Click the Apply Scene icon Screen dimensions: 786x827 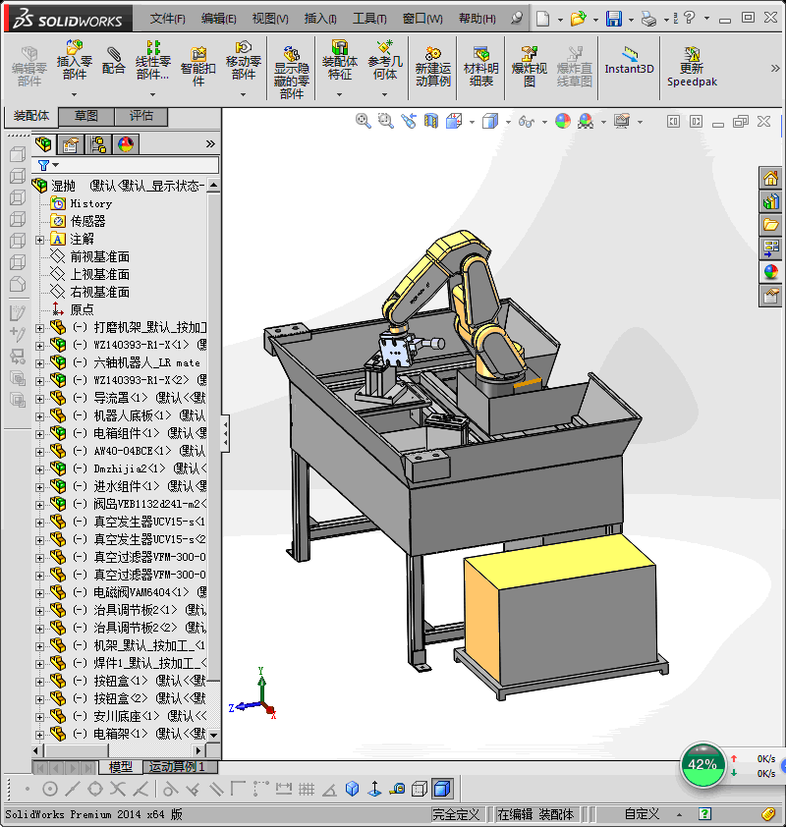[x=586, y=122]
